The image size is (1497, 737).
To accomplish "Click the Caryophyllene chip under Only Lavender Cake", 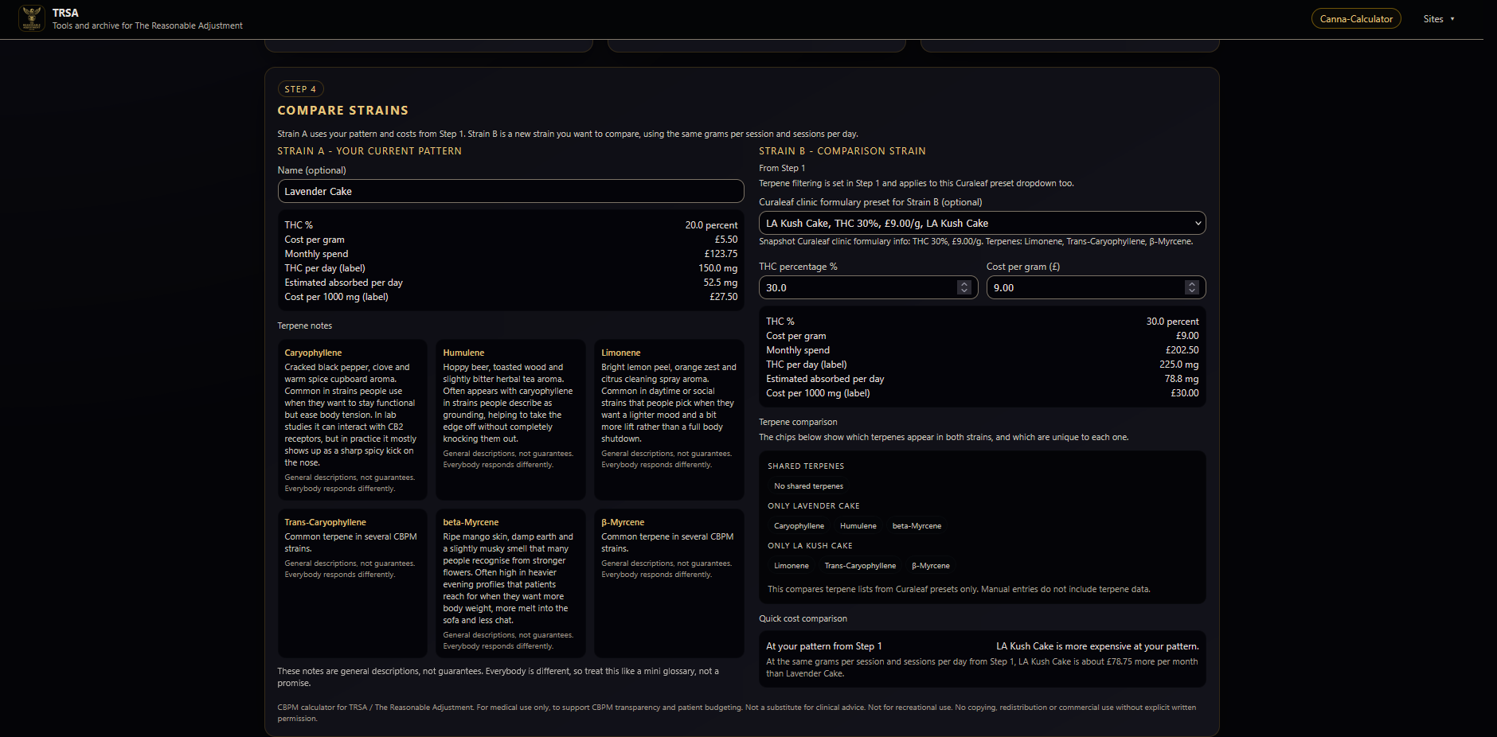I will (799, 526).
